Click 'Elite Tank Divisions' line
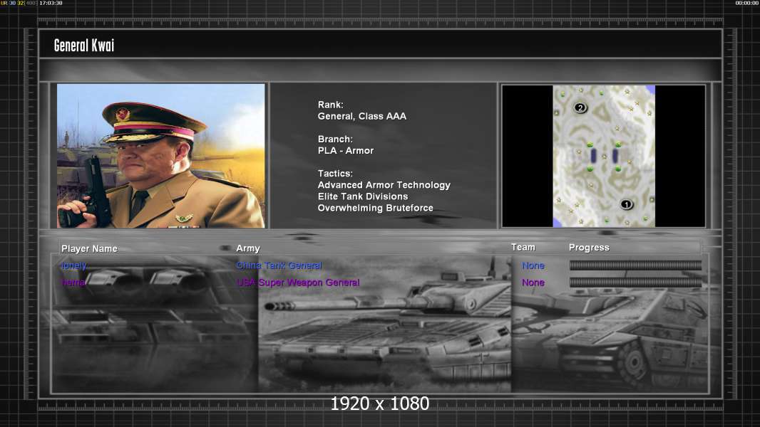The width and height of the screenshot is (760, 427). (363, 197)
